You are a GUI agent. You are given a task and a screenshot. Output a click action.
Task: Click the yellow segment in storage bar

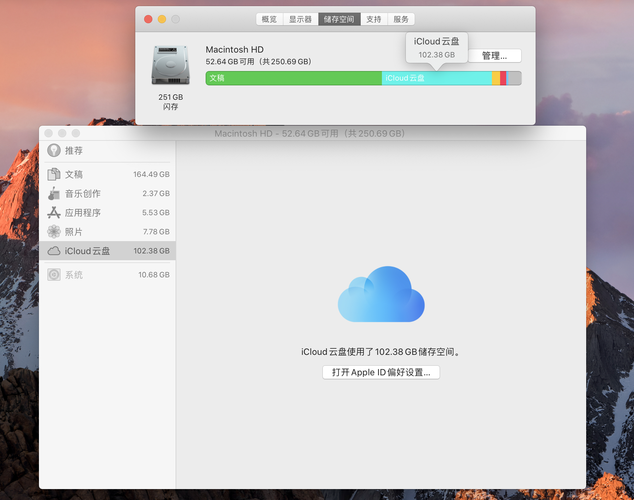pos(496,78)
